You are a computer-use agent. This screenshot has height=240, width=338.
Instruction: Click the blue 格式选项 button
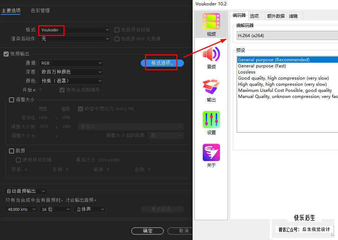[162, 63]
